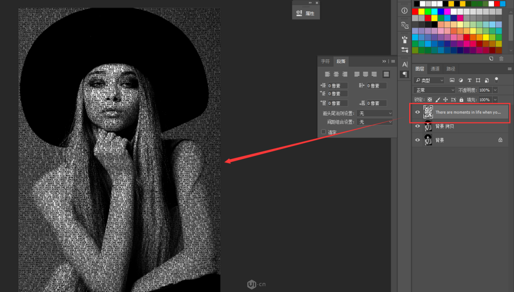
Task: Pick the pure red color swatch
Action: [x=415, y=11]
